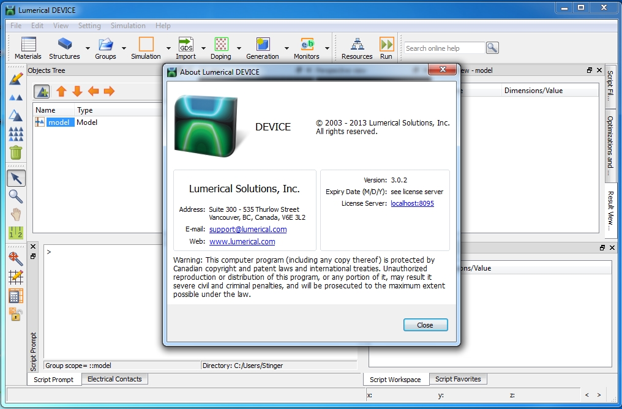Select the arrow pointer tool
The image size is (622, 409).
pos(17,178)
